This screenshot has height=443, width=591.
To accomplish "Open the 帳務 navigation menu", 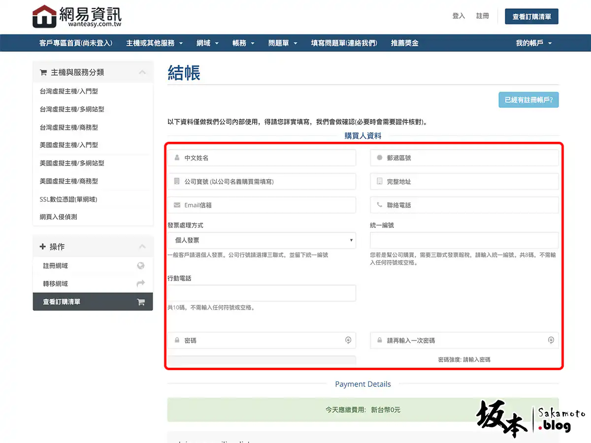I will [243, 43].
